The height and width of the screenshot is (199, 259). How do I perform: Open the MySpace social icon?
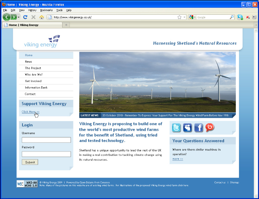[x=188, y=127]
